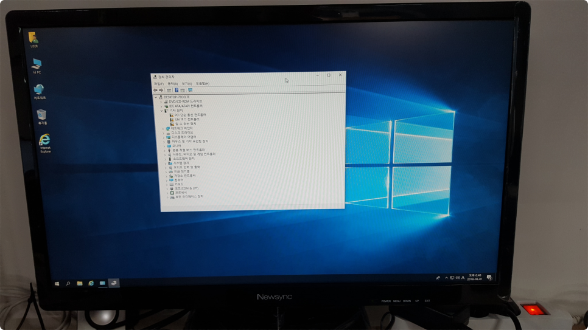The image size is (588, 330).
Task: Open the Action Center notification icon
Action: [489, 278]
